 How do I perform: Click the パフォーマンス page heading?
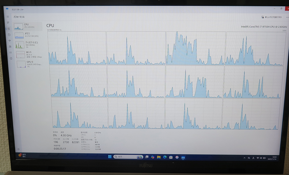19,17
